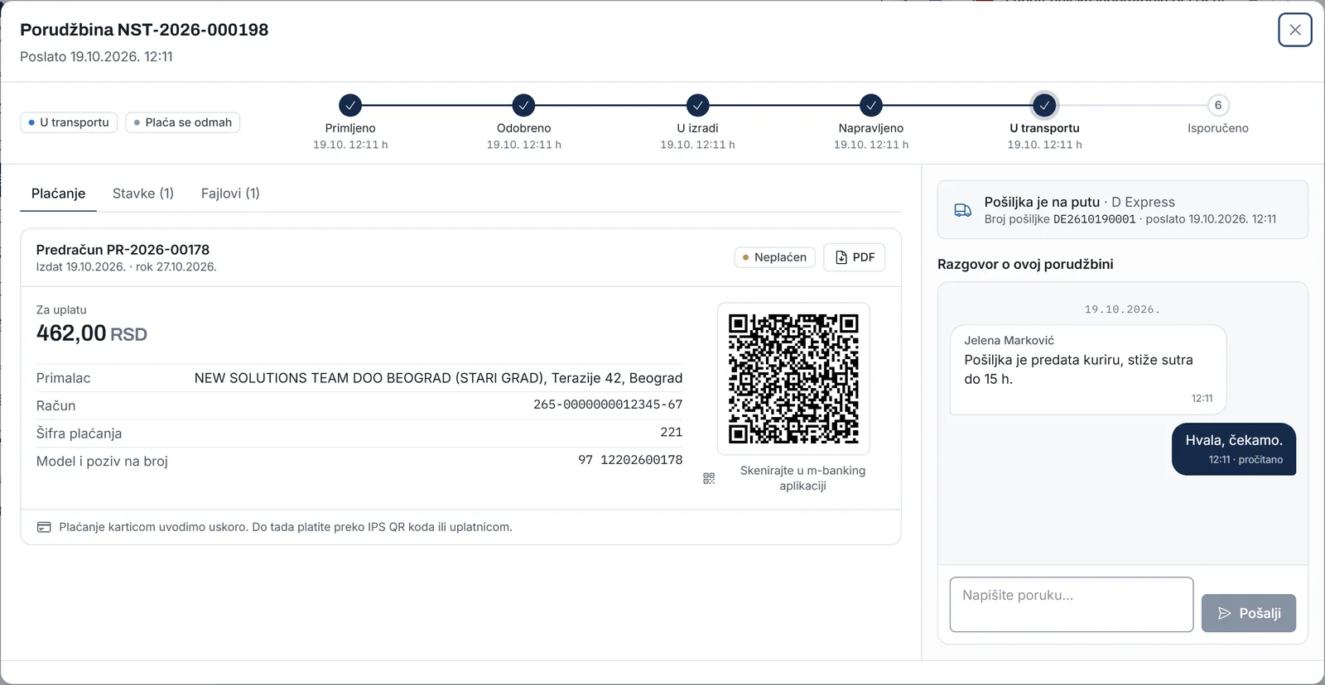1325x685 pixels.
Task: Select the 462,00 RSD amount
Action: [x=92, y=333]
